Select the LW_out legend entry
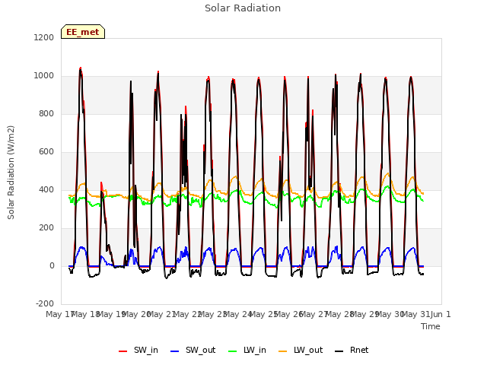 [301, 350]
